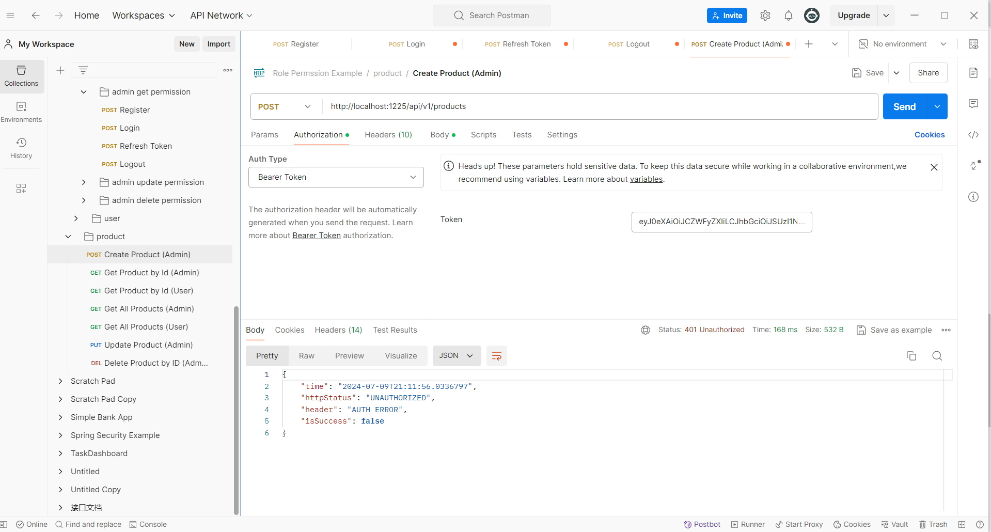The width and height of the screenshot is (991, 532).
Task: Open the API Network menu
Action: click(222, 15)
